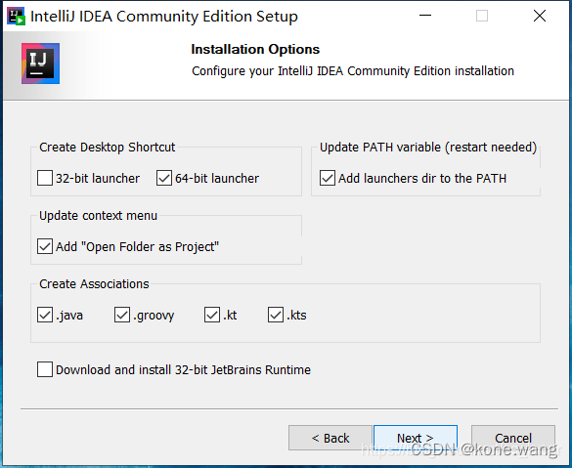Close the setup window with X

(x=540, y=16)
